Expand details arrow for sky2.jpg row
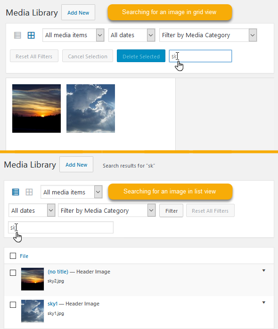The width and height of the screenshot is (278, 329). point(264,271)
